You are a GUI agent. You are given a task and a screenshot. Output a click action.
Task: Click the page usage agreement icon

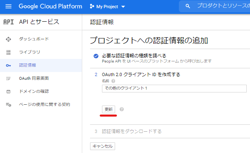click(9, 105)
